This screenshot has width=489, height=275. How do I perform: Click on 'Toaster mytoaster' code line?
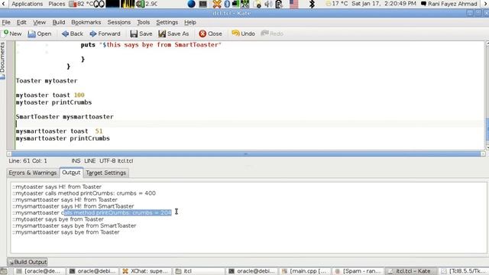pyautogui.click(x=47, y=81)
